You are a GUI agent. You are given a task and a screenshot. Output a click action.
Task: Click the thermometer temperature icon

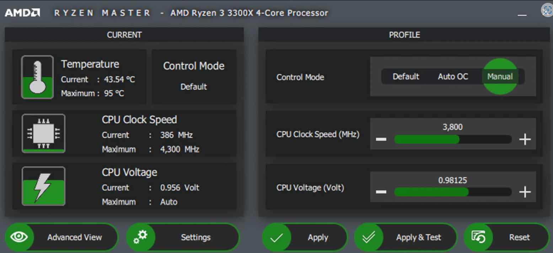(37, 77)
